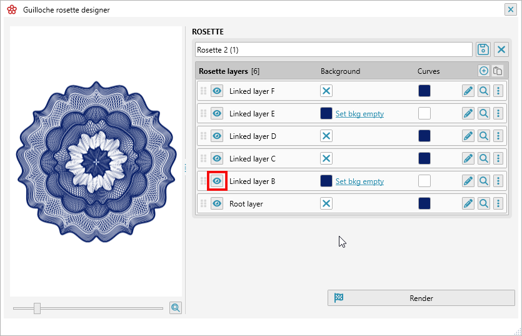
Task: Select the 'Root layer' name text
Action: (246, 204)
